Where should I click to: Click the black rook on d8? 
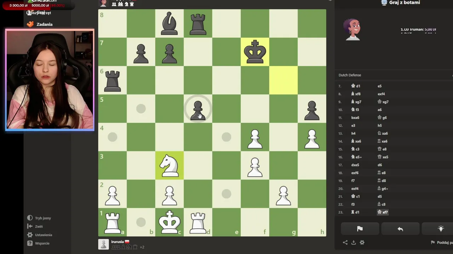click(198, 24)
